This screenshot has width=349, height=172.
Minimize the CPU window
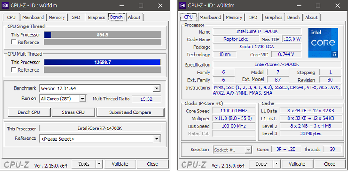click(299, 5)
